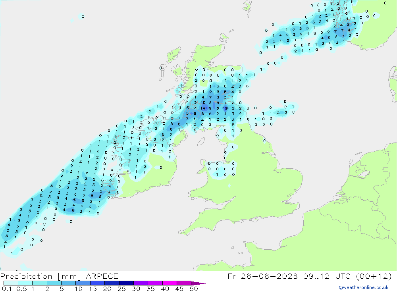This screenshot has width=397, height=291.
Task: Click the "50" legend scale label
Action: click(x=194, y=289)
